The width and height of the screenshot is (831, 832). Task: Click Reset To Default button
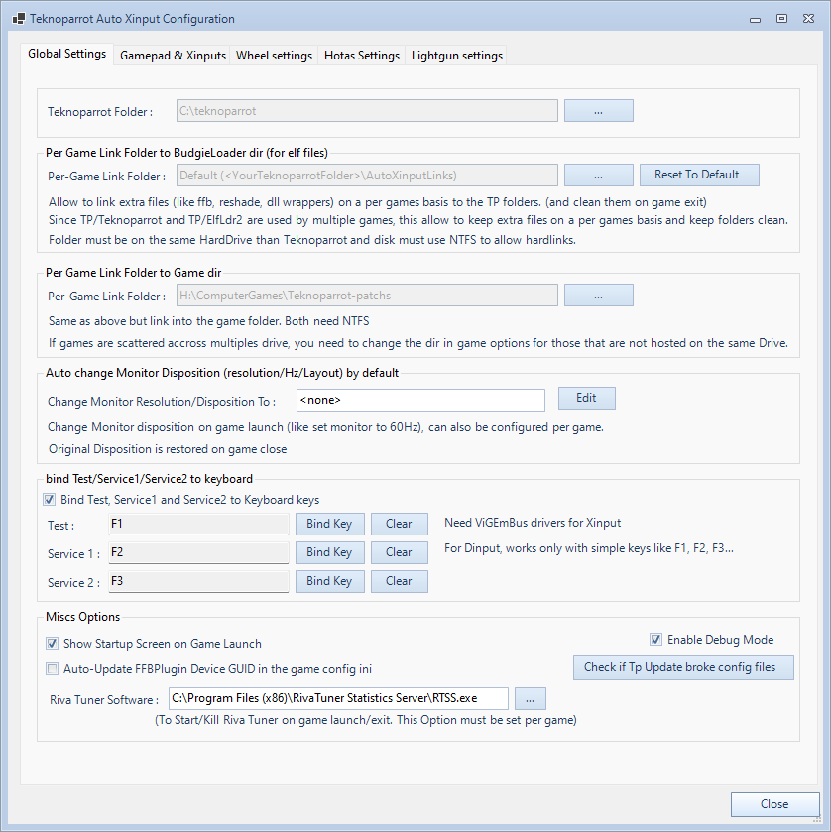click(x=699, y=176)
